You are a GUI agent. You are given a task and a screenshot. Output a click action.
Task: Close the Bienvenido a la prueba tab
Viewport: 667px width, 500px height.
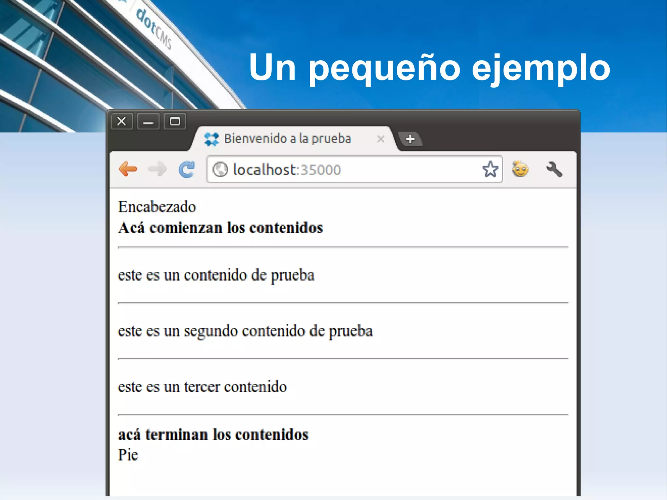coord(380,139)
